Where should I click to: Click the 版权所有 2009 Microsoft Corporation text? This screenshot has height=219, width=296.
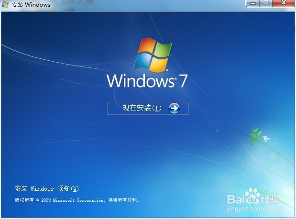click(77, 200)
